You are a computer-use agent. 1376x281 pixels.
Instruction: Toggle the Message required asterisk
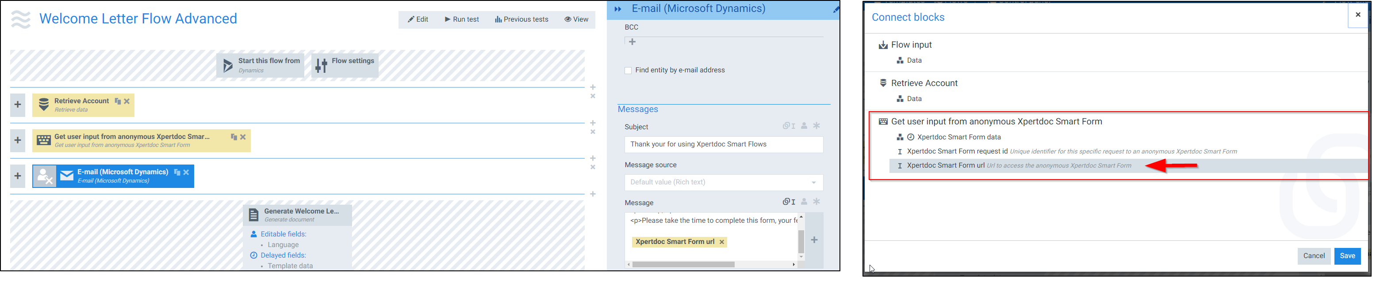click(817, 202)
